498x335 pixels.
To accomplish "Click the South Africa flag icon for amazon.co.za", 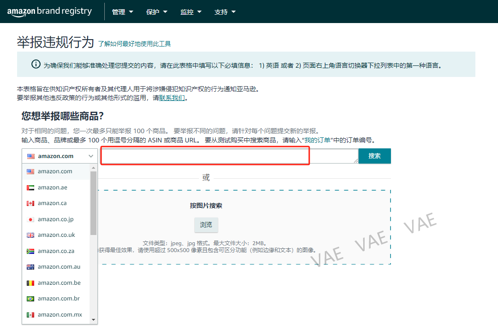I will click(30, 251).
